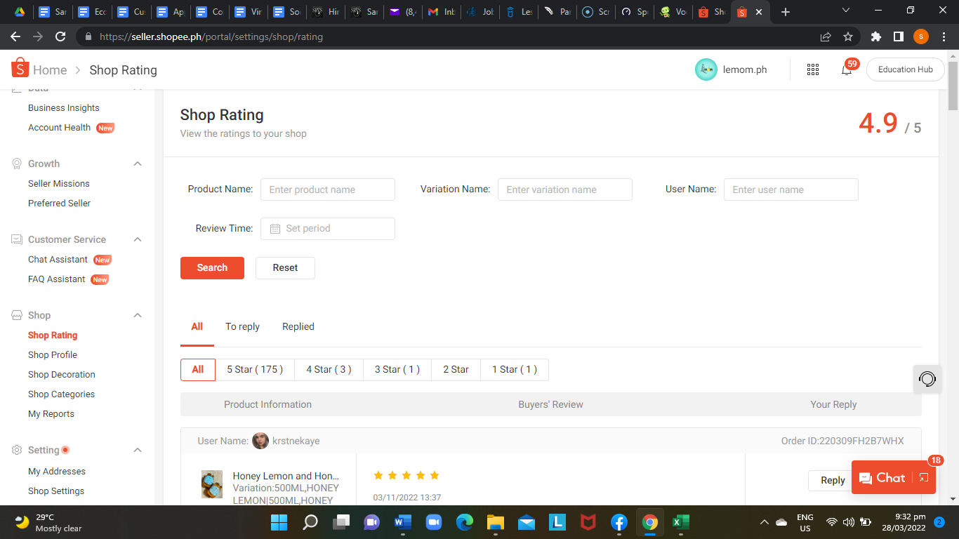
Task: Switch to the Replied tab
Action: pyautogui.click(x=298, y=326)
